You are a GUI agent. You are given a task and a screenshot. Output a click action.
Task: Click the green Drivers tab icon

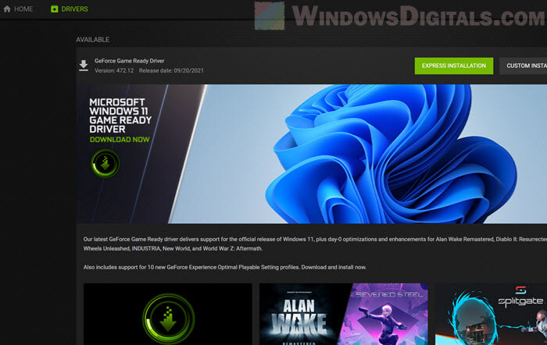point(54,9)
